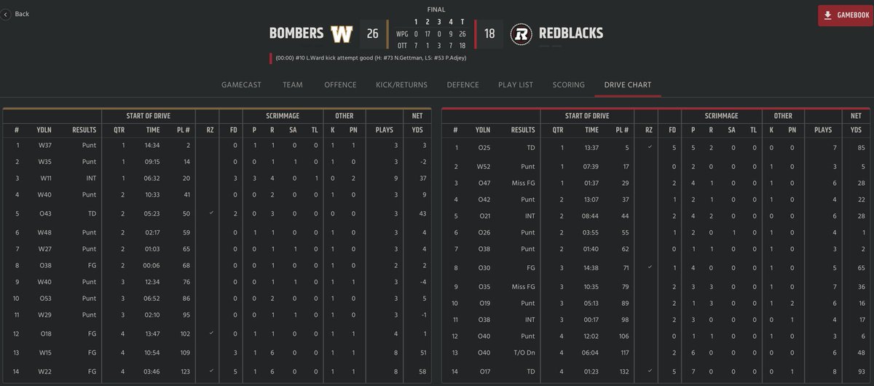Click Bombers net yards 58
Screen dimensions: 874x386
tap(417, 371)
